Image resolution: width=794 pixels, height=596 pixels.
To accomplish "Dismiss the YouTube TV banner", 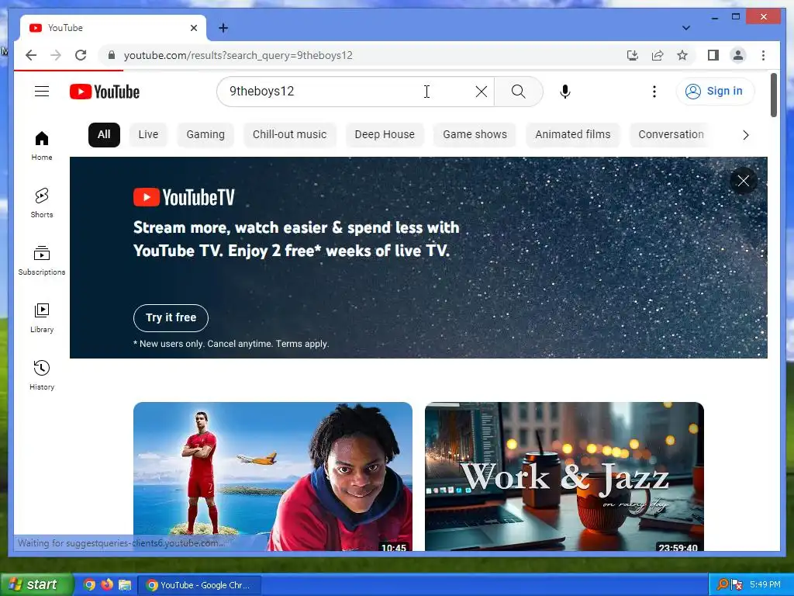I will click(x=743, y=180).
